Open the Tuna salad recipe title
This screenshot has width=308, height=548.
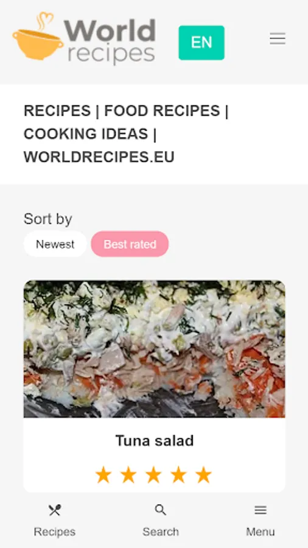(x=155, y=440)
